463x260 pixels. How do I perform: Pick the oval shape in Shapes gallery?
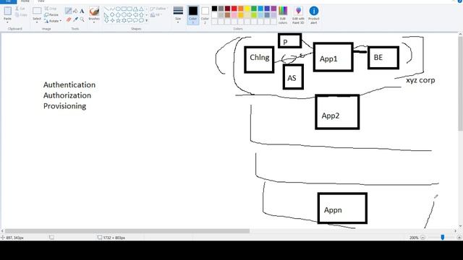[118, 9]
